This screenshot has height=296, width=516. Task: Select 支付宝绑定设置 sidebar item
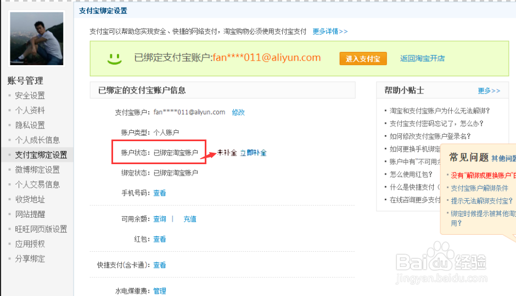(x=41, y=155)
